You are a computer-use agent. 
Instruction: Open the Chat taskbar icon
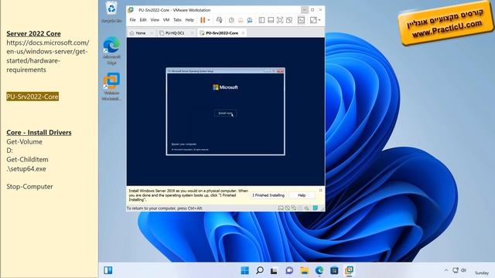[x=289, y=270]
